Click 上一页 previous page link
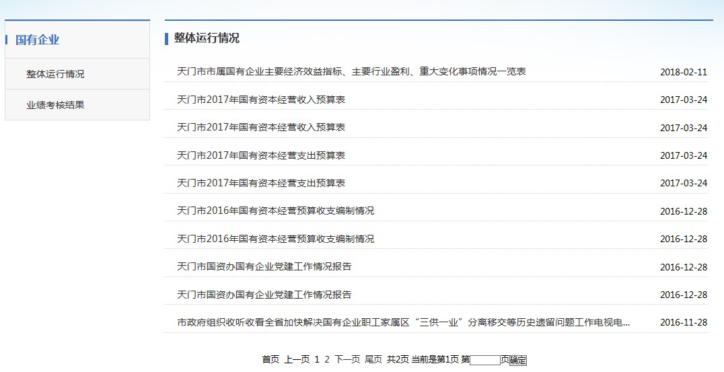724x372 pixels. point(297,360)
